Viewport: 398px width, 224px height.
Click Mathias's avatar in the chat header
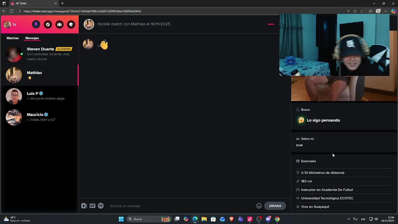tap(89, 24)
